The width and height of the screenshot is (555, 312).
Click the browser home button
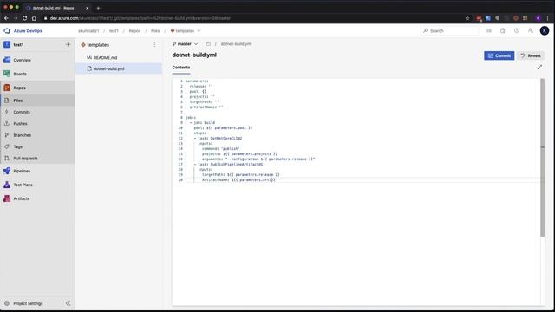[34, 18]
